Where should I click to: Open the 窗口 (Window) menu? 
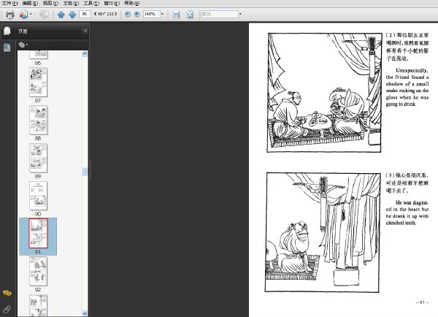[112, 3]
